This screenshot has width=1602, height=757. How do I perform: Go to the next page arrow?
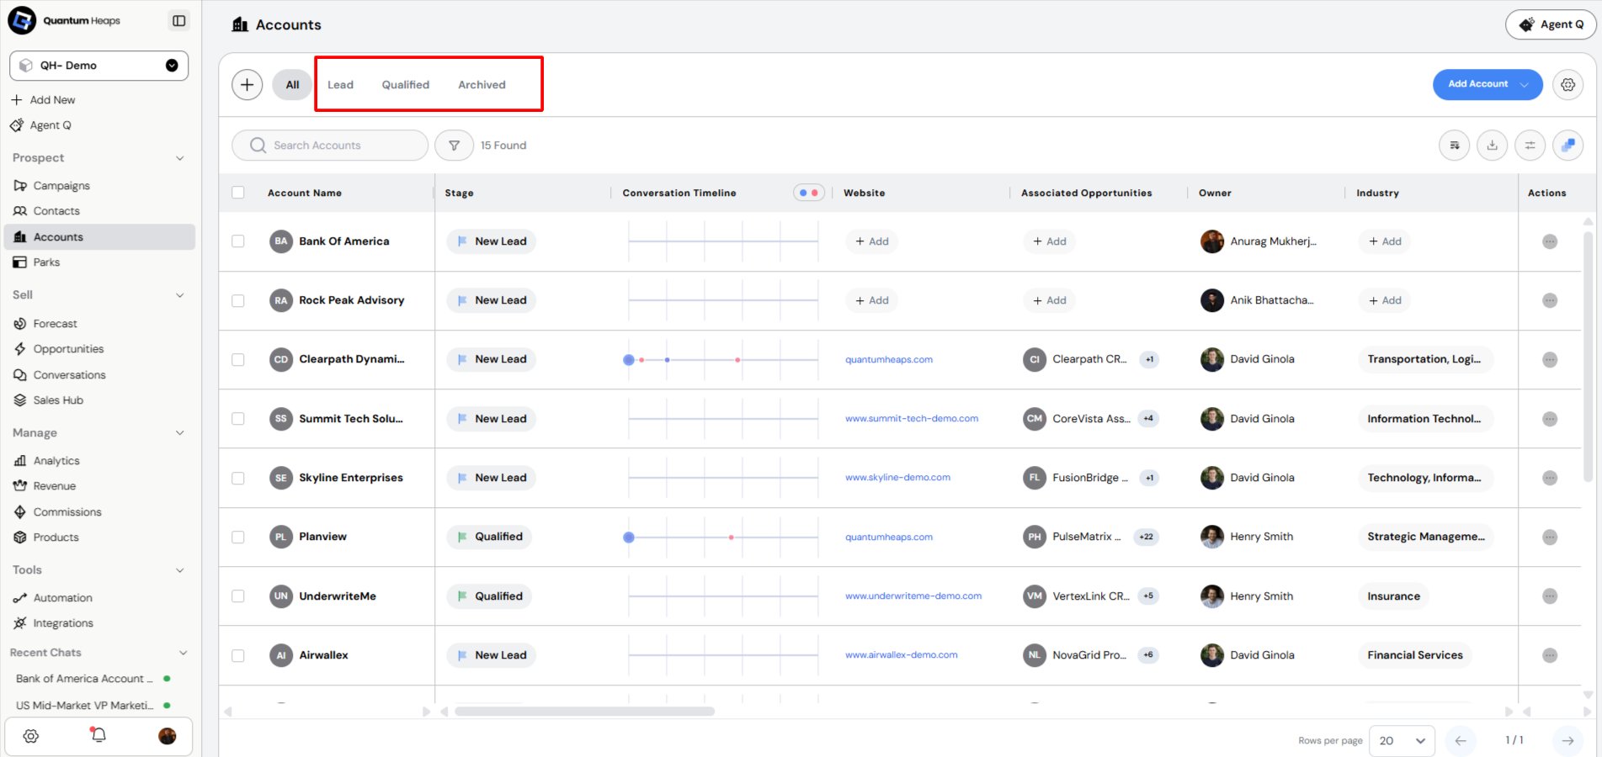(x=1567, y=741)
